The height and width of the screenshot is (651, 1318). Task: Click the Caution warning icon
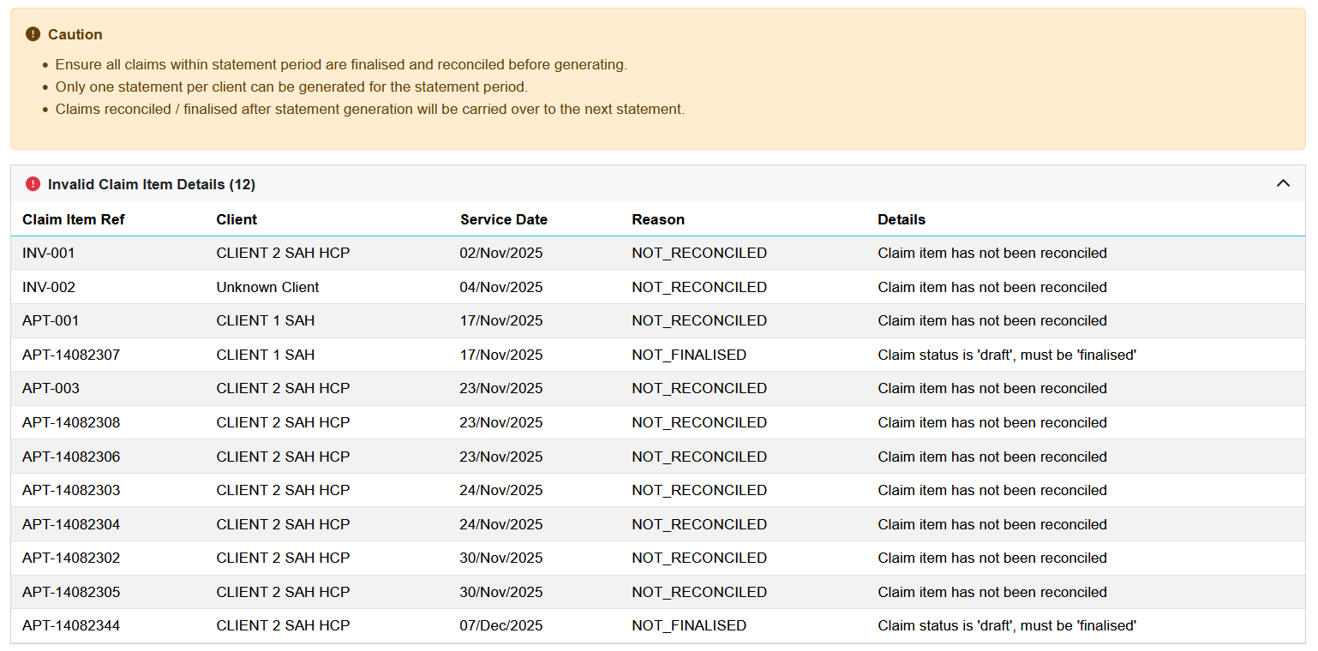(x=33, y=34)
